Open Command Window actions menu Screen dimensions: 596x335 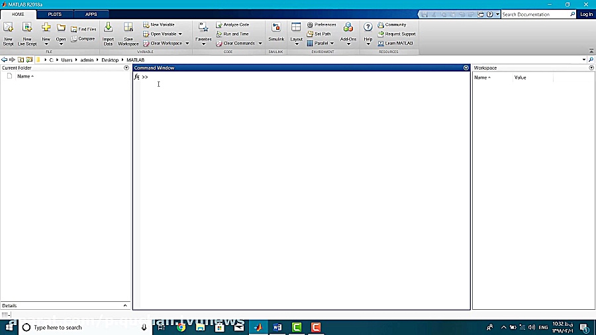click(x=466, y=68)
